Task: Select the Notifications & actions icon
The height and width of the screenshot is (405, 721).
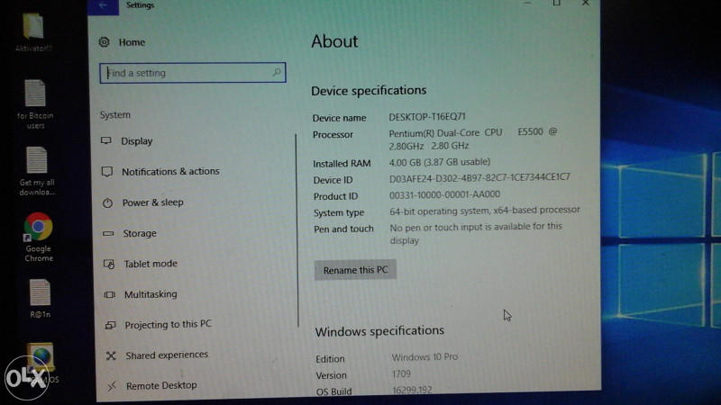Action: 107,172
